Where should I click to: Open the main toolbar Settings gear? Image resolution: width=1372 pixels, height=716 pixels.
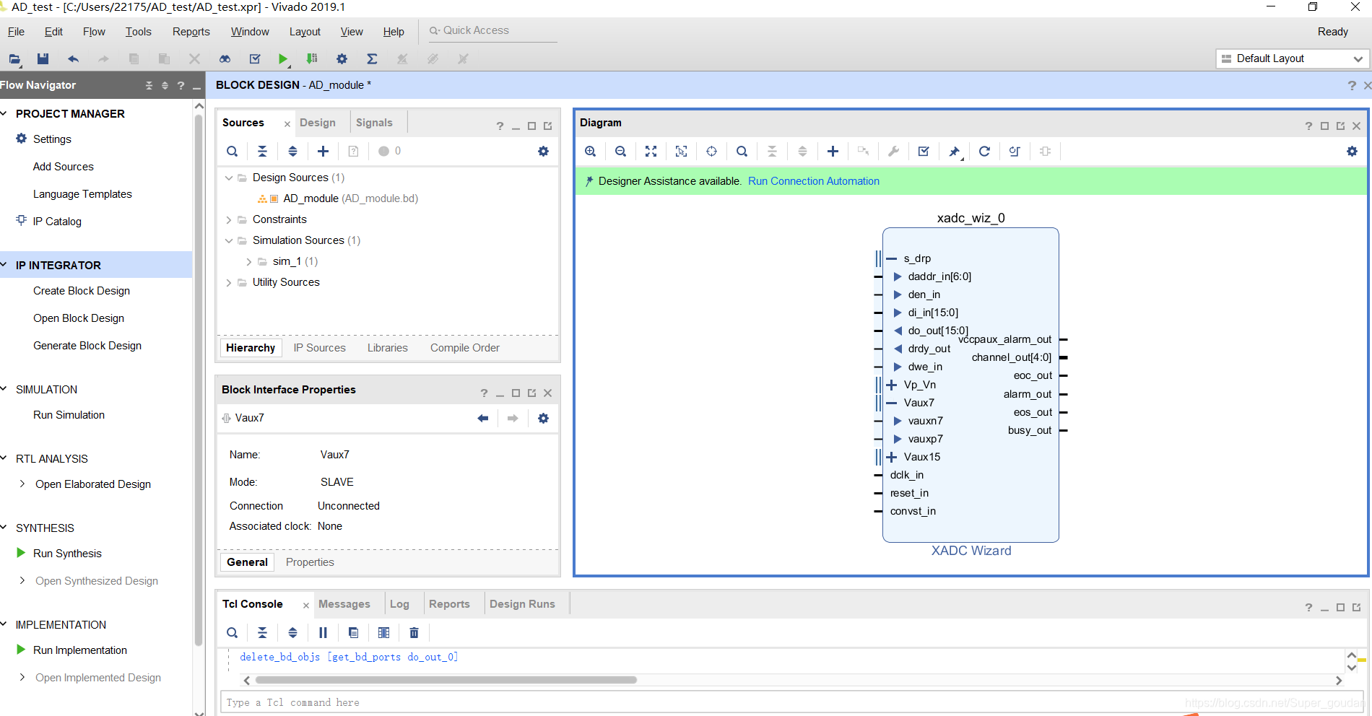342,58
